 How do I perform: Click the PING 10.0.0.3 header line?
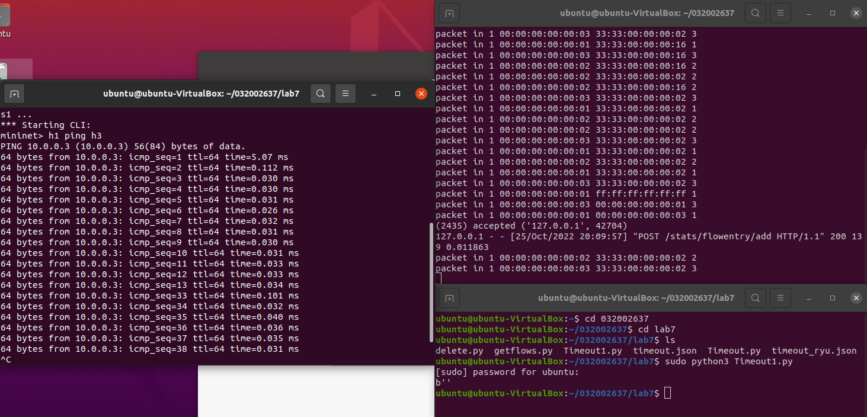[x=123, y=146]
